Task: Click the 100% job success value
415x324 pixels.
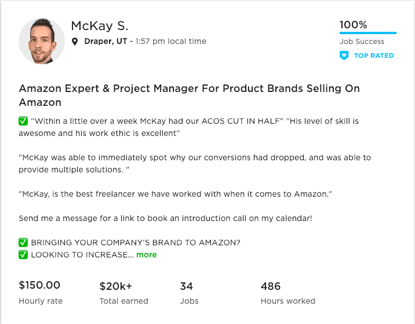Action: point(354,25)
